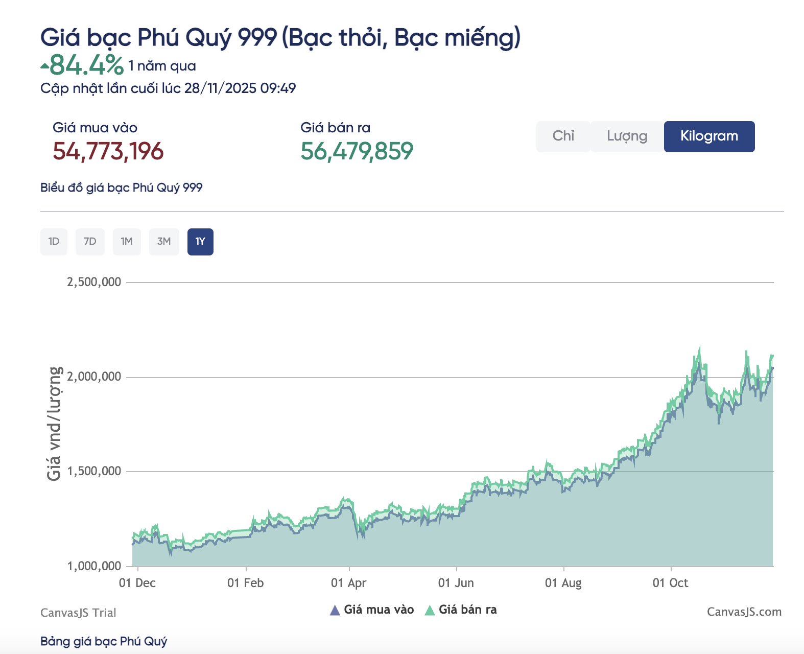Select the Kilogram unit option
The width and height of the screenshot is (804, 654).
[709, 136]
